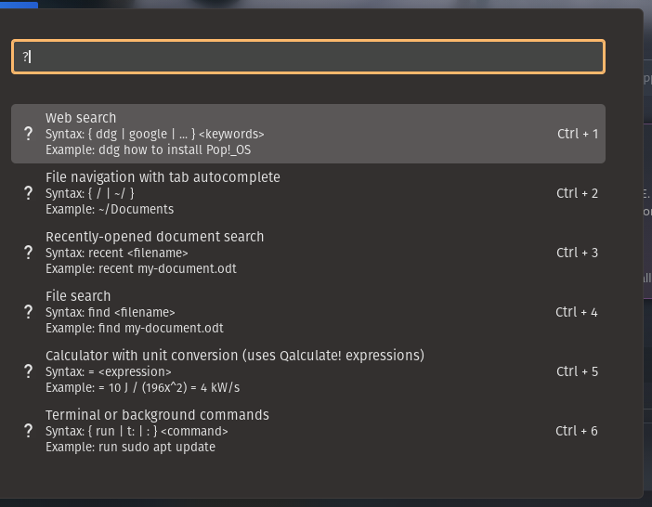Image resolution: width=652 pixels, height=507 pixels.
Task: Click the Ctrl + 1 shortcut label
Action: pyautogui.click(x=578, y=134)
